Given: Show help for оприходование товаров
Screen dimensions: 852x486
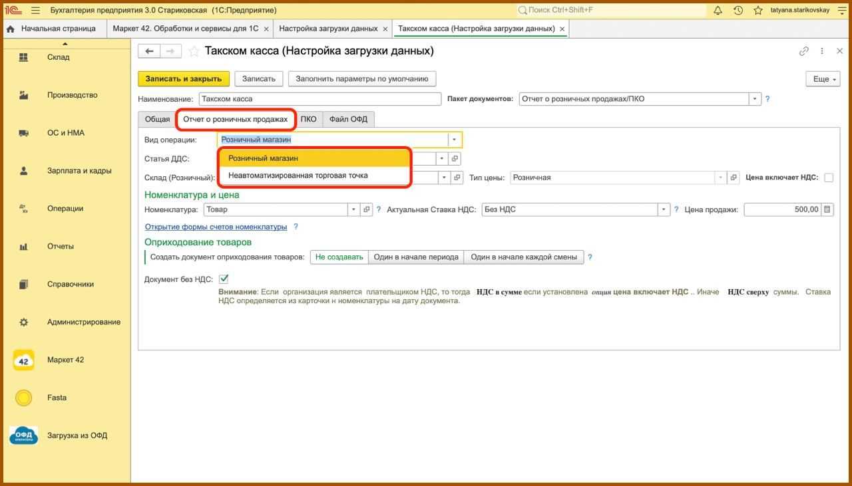Looking at the screenshot, I should [x=590, y=257].
